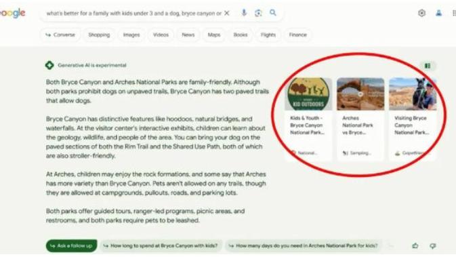The image size is (456, 257).
Task: Open 'Kids & Youth - Bryce Canyon National Park' link
Action: click(307, 125)
